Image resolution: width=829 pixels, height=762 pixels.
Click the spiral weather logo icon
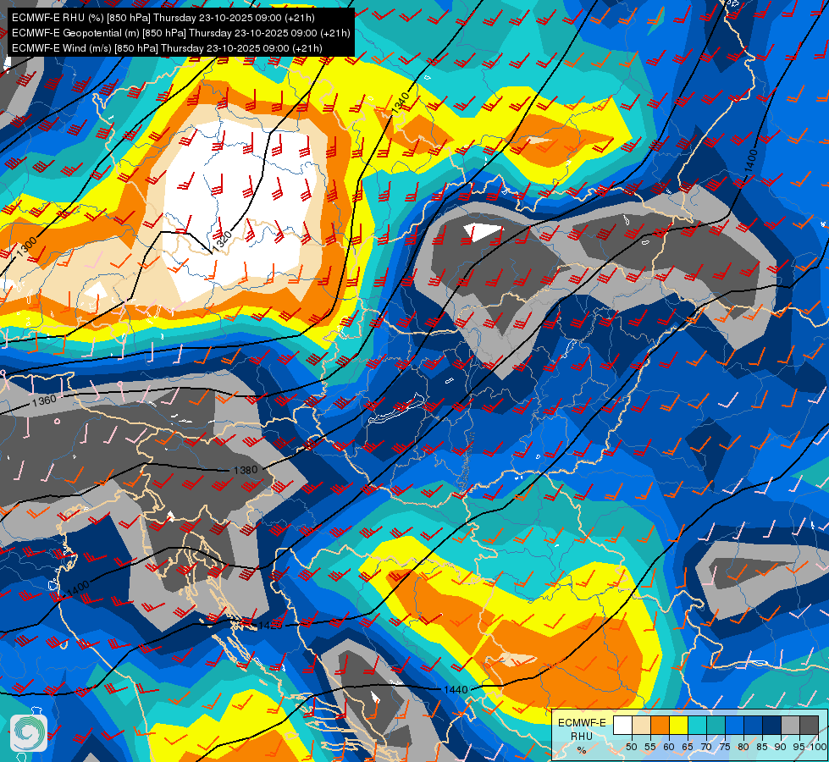(29, 733)
